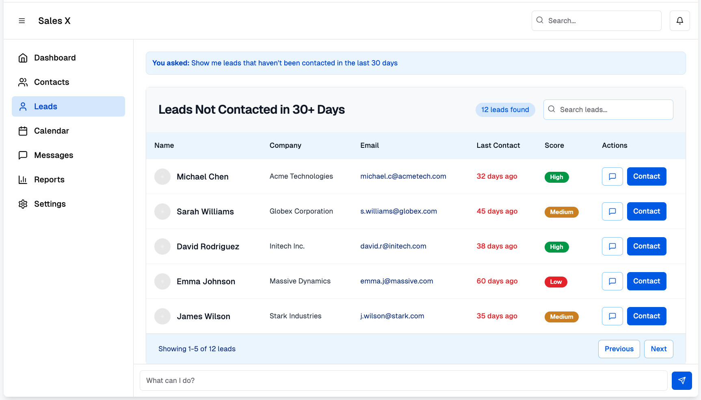Click the Company column header
The height and width of the screenshot is (400, 701).
285,145
